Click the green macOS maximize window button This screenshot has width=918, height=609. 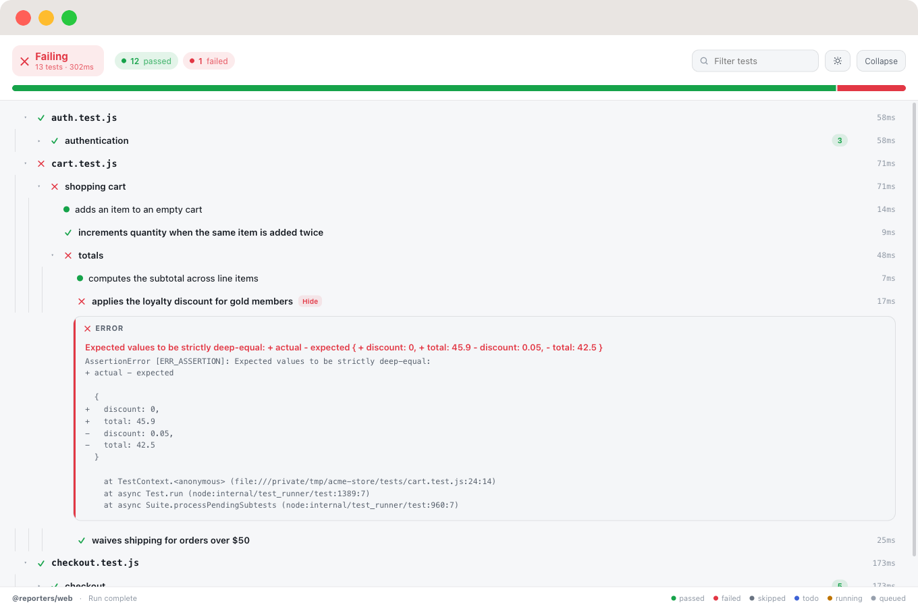[69, 18]
